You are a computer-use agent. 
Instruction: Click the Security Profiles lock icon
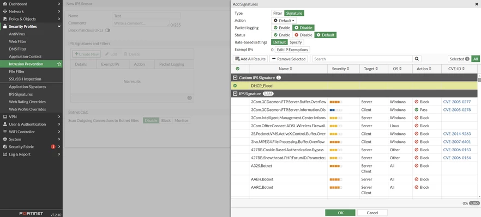point(5,27)
